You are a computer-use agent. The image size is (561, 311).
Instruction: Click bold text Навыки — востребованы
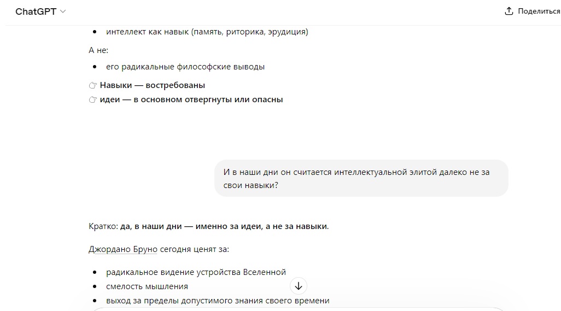(153, 85)
